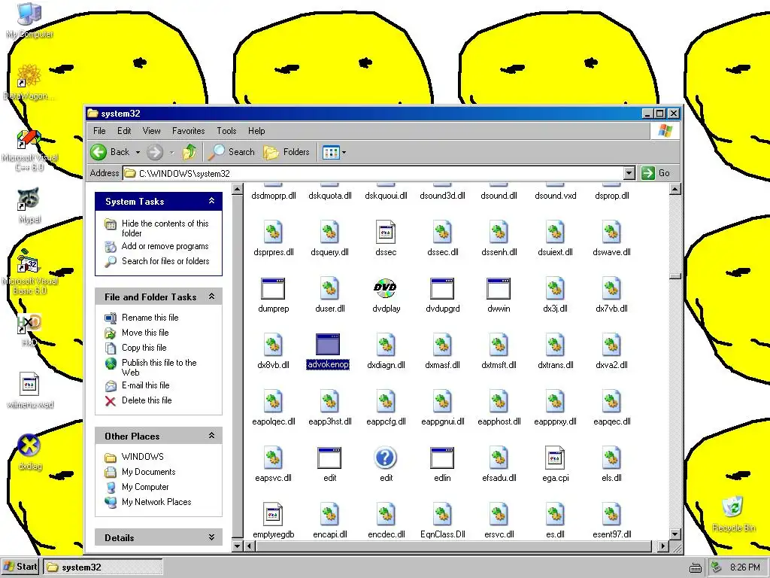Open the dvdplay DVD icon
770x578 pixels.
[x=386, y=288]
